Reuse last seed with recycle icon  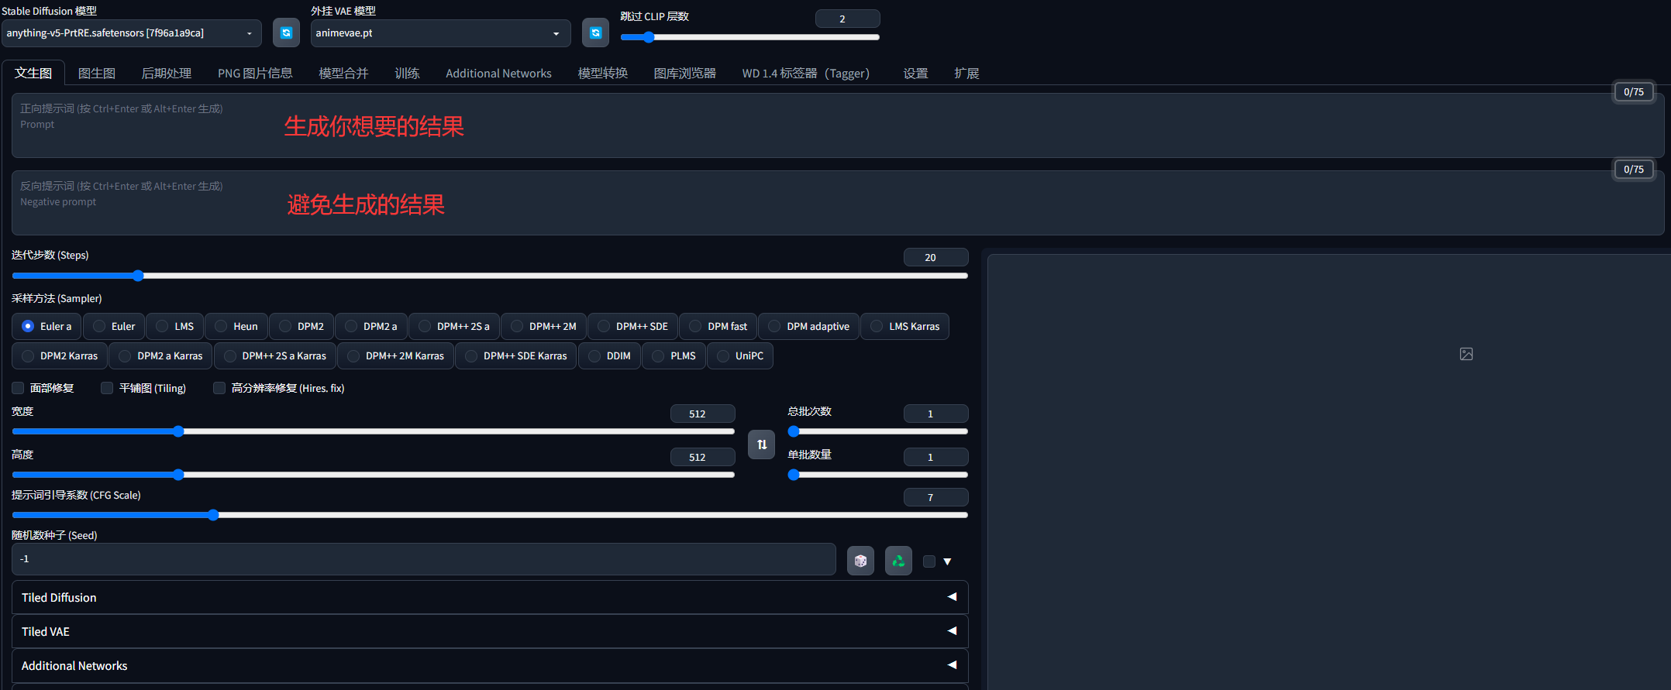tap(898, 561)
